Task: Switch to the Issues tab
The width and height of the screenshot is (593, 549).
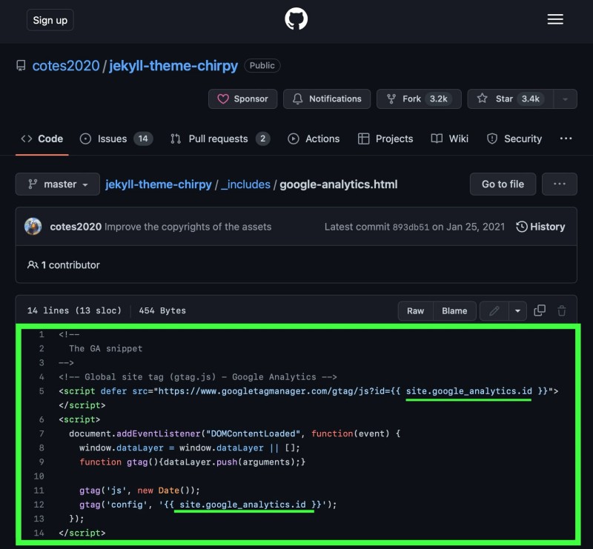Action: click(x=116, y=139)
